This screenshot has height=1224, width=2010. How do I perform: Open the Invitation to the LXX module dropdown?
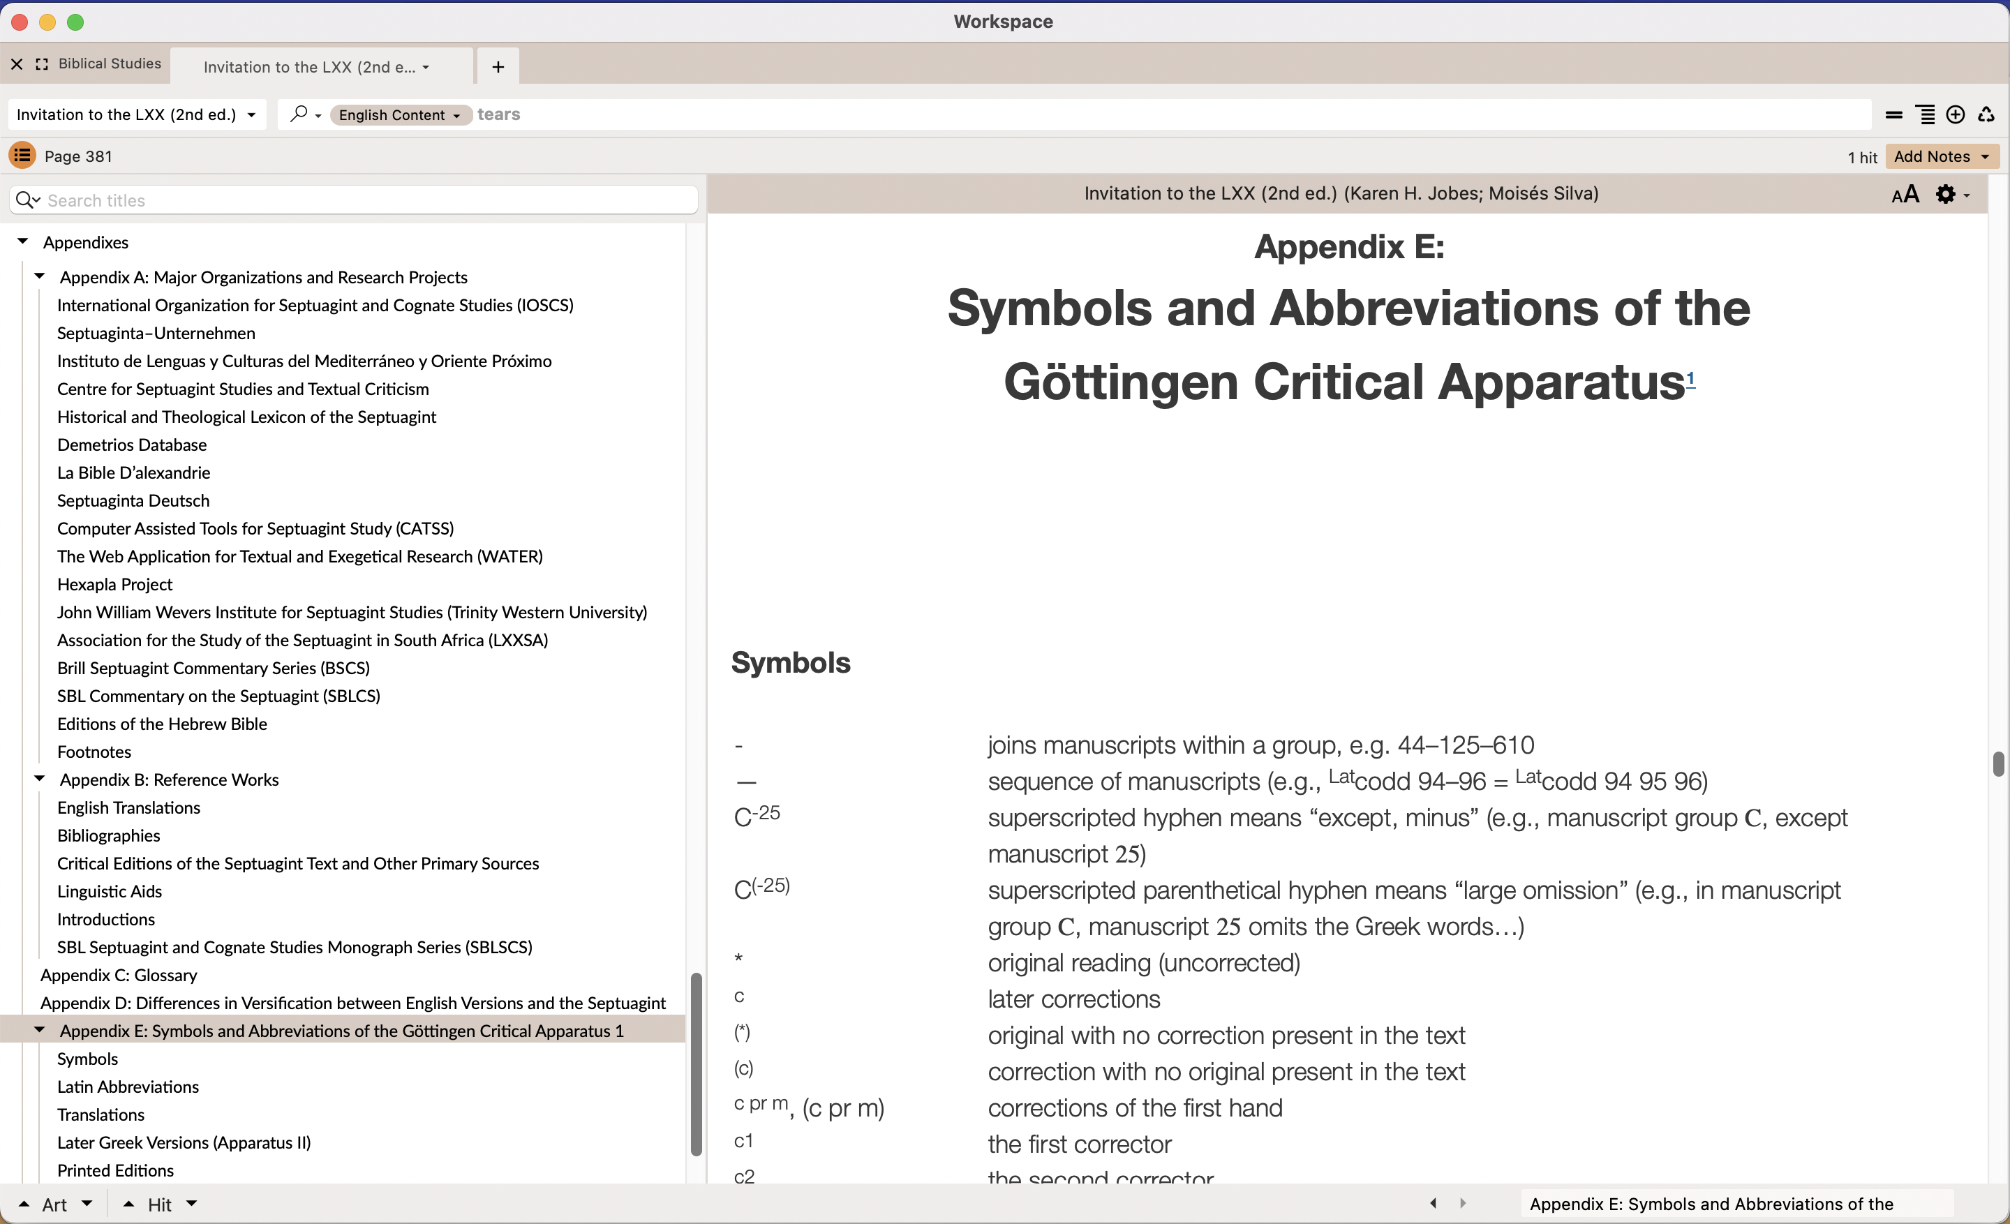click(x=136, y=115)
